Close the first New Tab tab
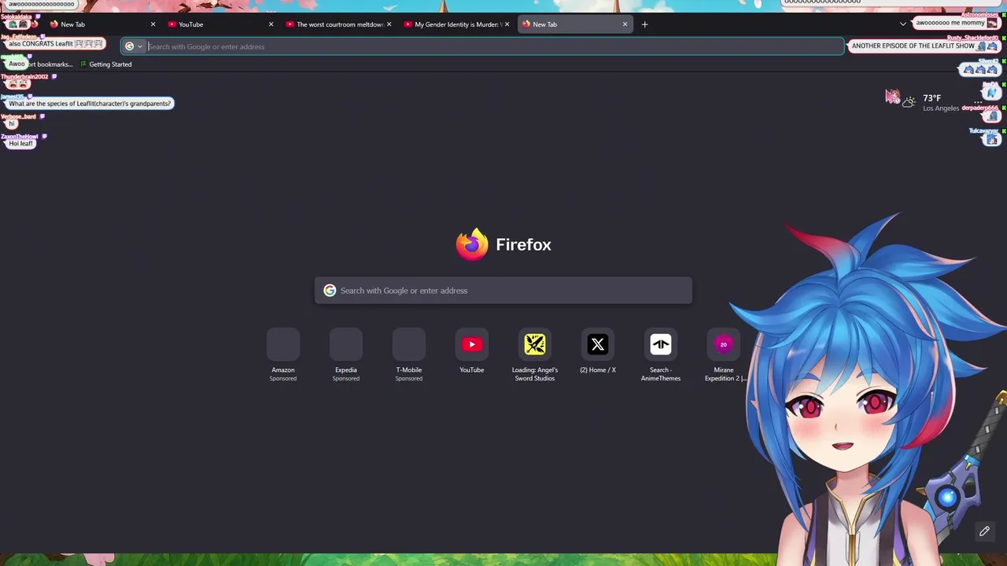The height and width of the screenshot is (566, 1007). click(x=153, y=24)
